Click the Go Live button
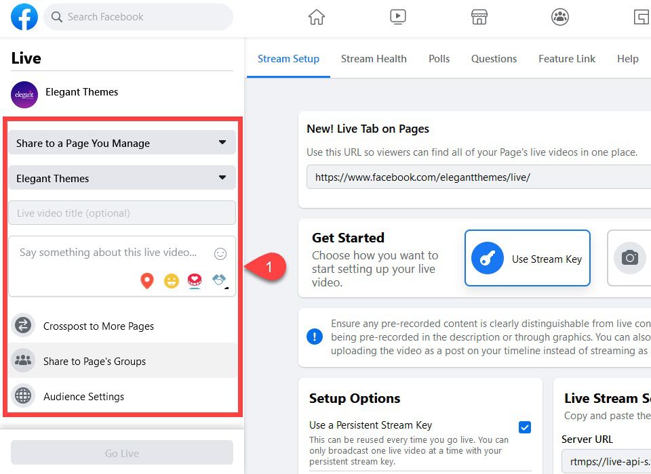Viewport: 651px width, 474px height. point(121,452)
